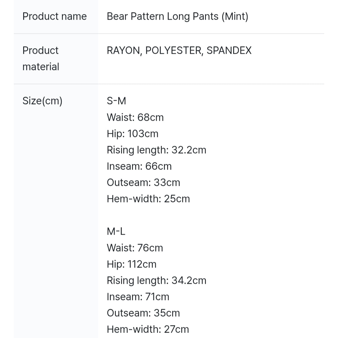Click the "S-M" size heading
The width and height of the screenshot is (338, 338).
[116, 101]
